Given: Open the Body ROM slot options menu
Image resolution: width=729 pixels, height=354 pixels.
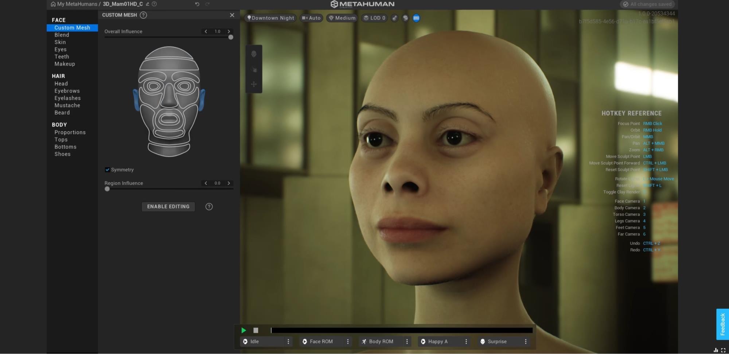Looking at the screenshot, I should [407, 342].
